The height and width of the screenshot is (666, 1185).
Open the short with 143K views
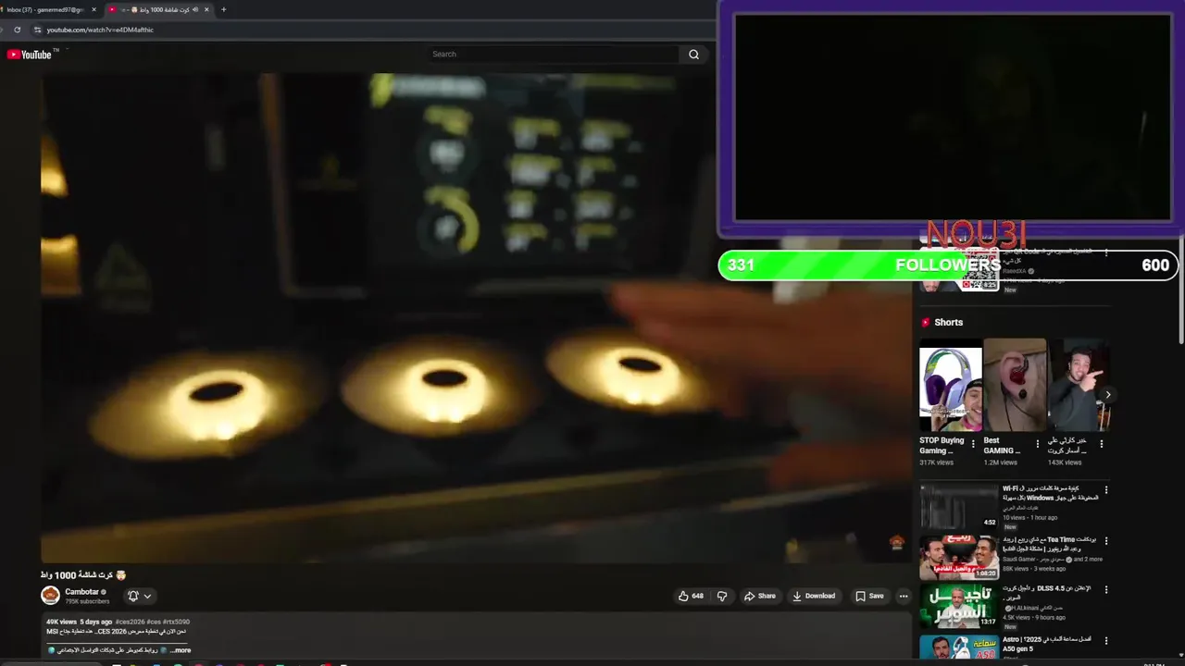tap(1079, 385)
